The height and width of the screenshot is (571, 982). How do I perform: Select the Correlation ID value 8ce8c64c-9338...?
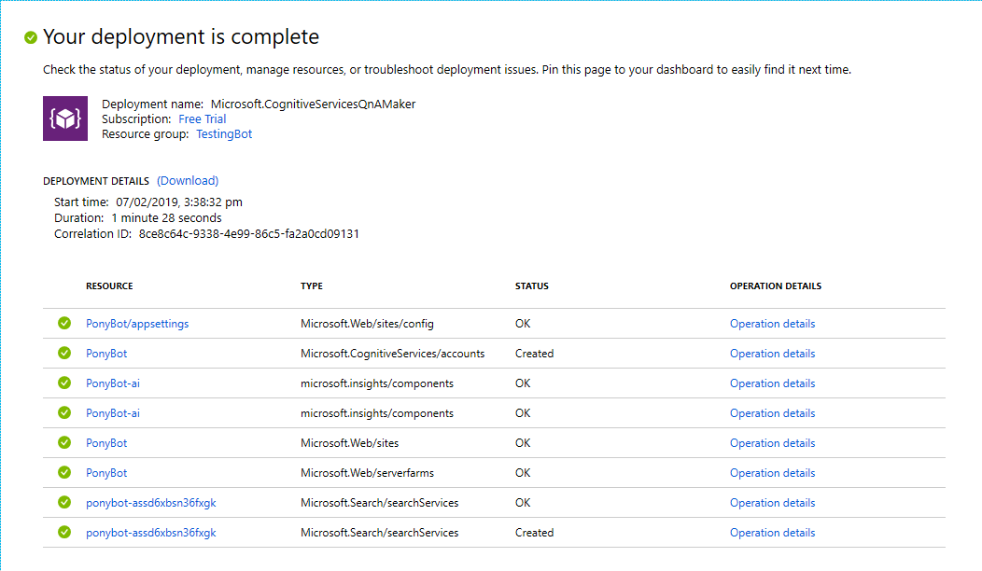tap(248, 233)
